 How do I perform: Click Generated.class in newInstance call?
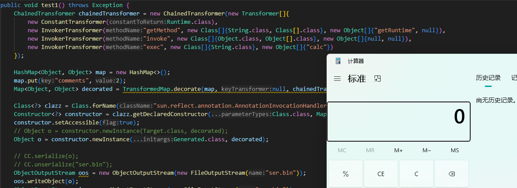199,139
